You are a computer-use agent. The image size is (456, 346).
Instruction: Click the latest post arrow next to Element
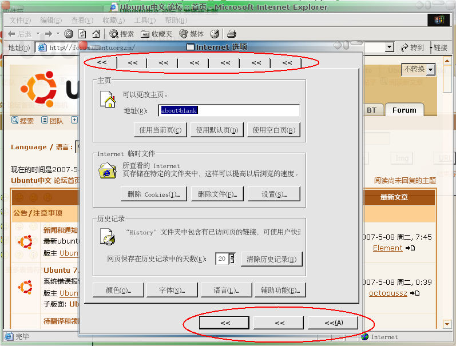tap(410, 248)
